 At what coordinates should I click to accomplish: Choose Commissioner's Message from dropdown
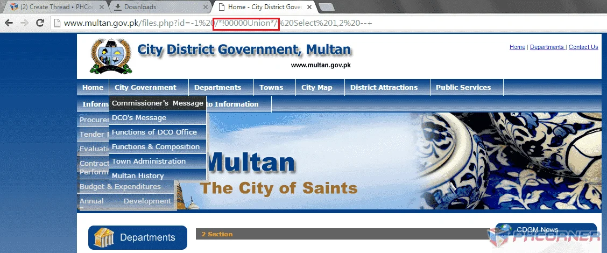(158, 103)
